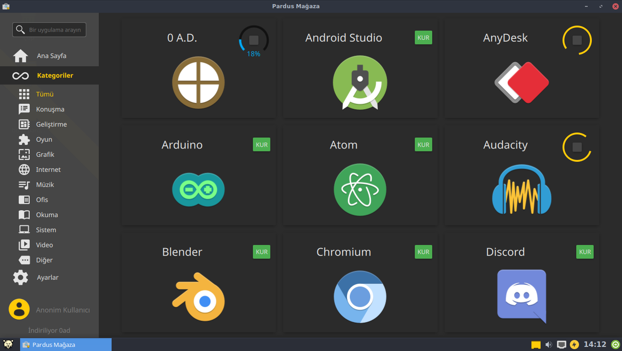The image size is (622, 351).
Task: Click the Oyun puzzle piece icon
Action: [24, 139]
